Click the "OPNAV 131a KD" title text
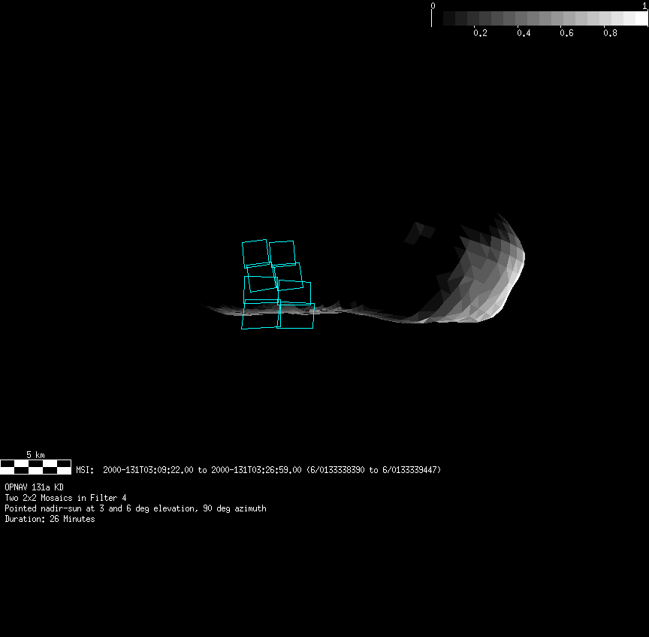This screenshot has height=637, width=649. [x=34, y=487]
